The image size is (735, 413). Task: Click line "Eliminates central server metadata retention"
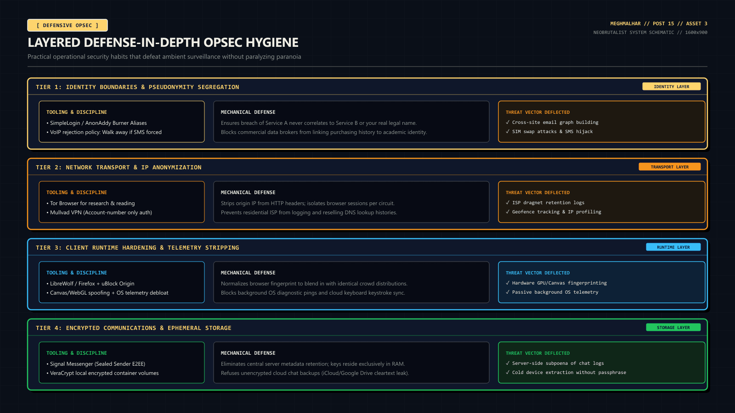[x=313, y=364]
